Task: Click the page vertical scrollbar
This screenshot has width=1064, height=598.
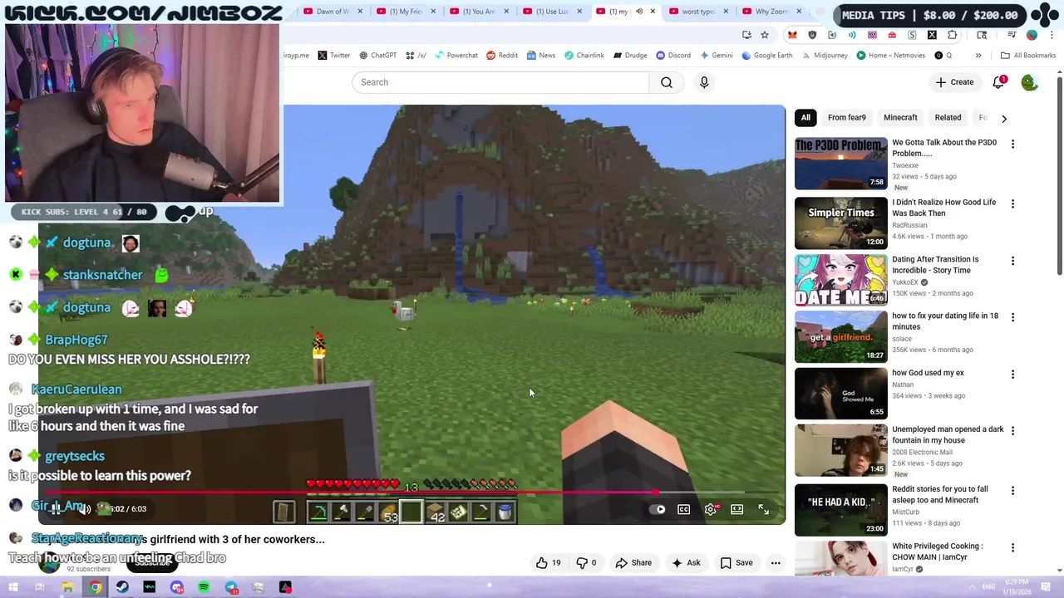Action: 1059,174
